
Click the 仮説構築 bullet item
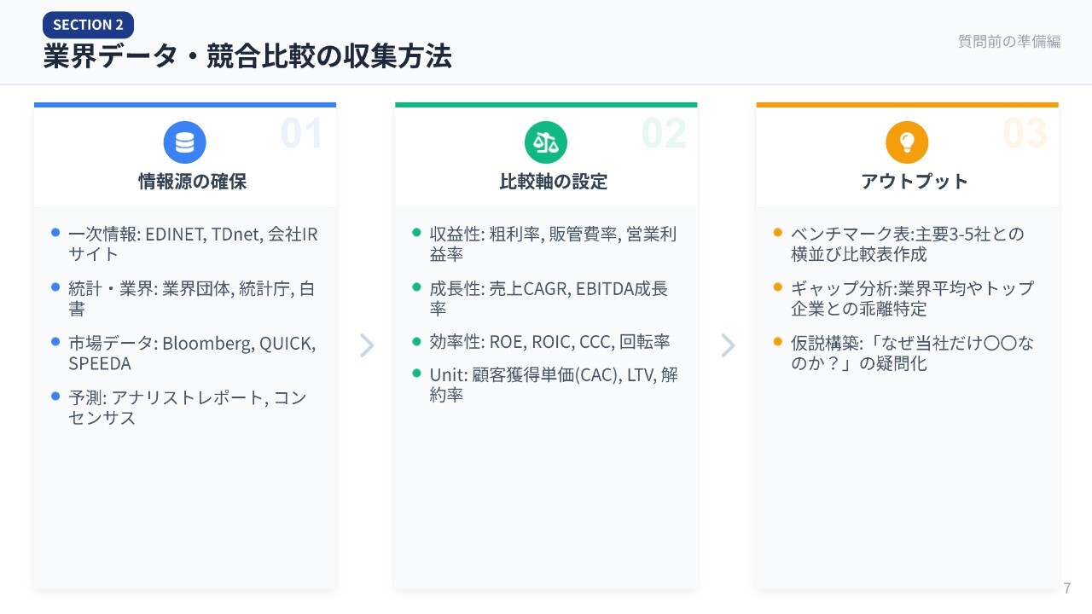coord(911,353)
